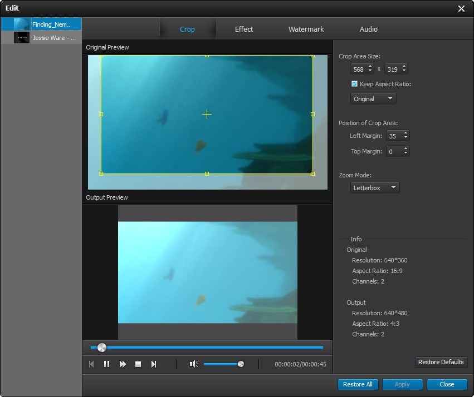The image size is (474, 397).
Task: Jump to the next frame
Action: click(x=154, y=364)
